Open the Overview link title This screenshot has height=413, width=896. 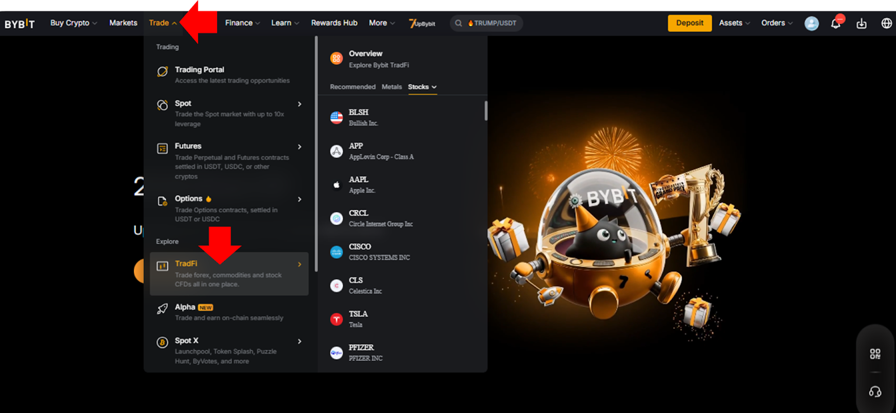point(366,54)
